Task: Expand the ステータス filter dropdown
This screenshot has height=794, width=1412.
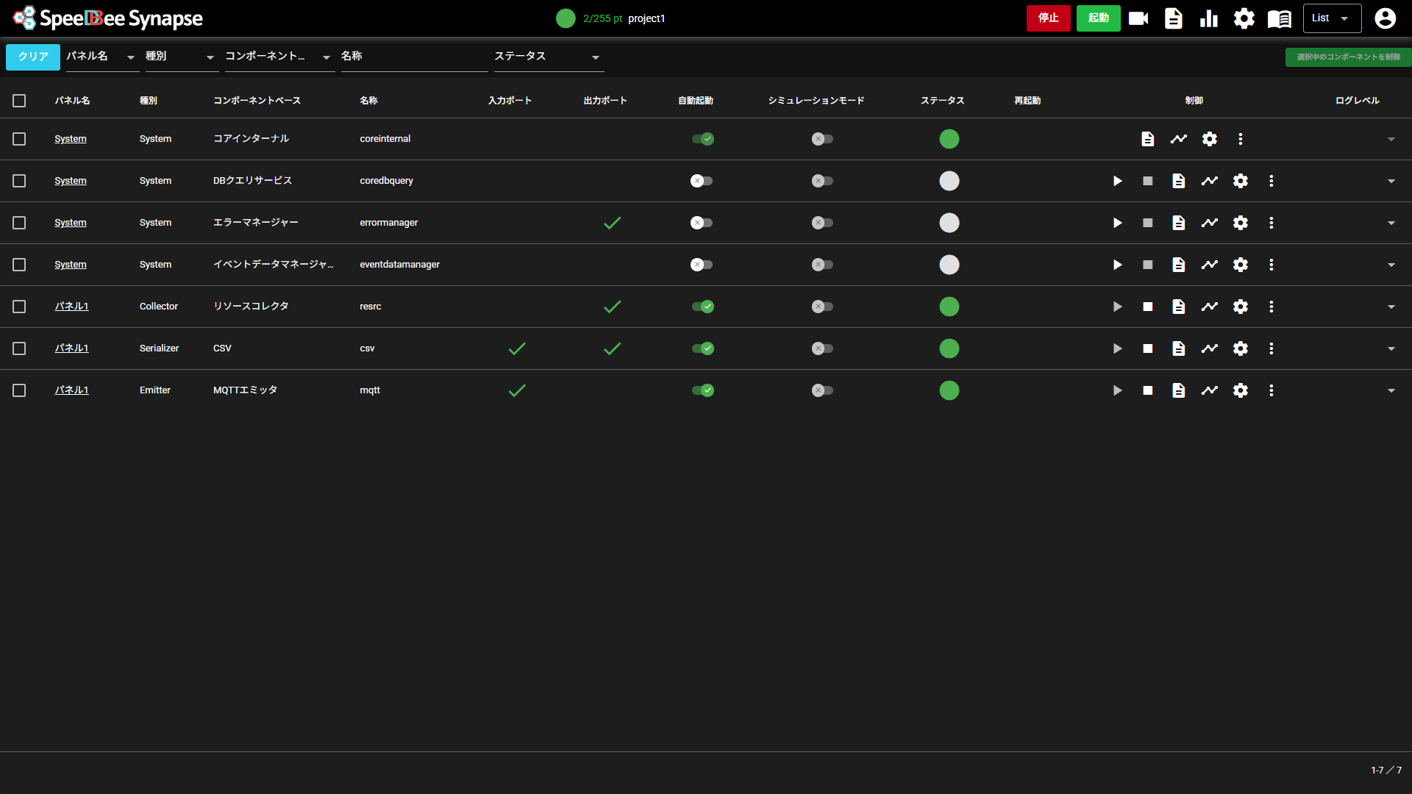Action: 548,57
